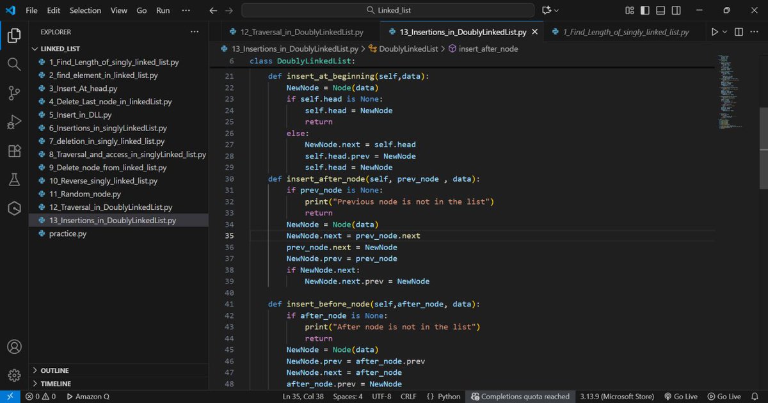This screenshot has height=403, width=768.
Task: Click Go Live in the status bar
Action: (681, 396)
